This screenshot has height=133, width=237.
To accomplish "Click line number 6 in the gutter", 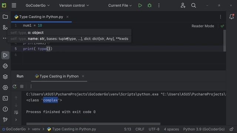I will tap(16, 55).
